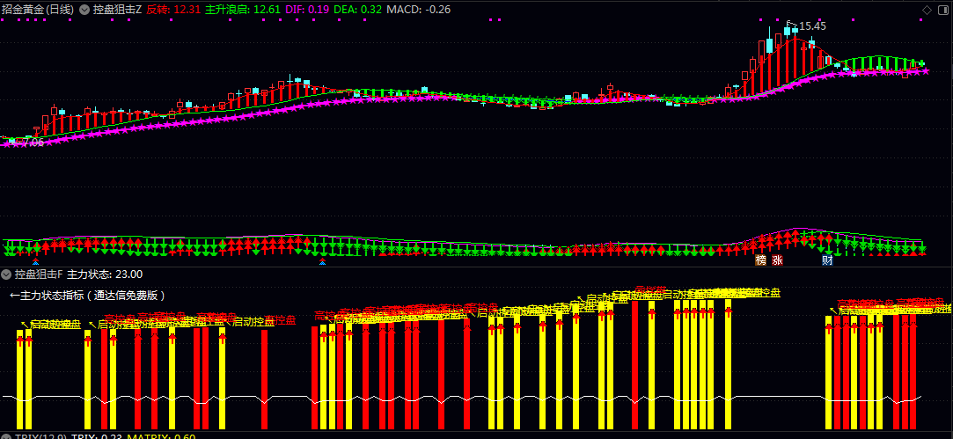953x439 pixels.
Task: Open the dropdown beside 控盘狙击Z indicator
Action: 84,10
